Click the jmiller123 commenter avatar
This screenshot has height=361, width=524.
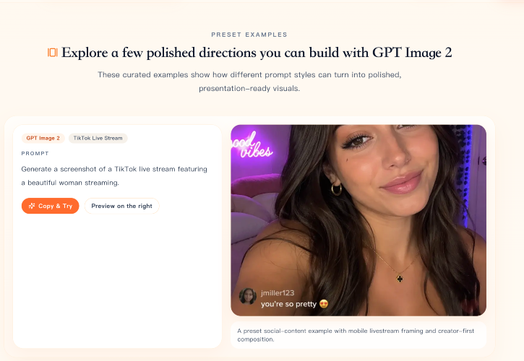point(248,296)
